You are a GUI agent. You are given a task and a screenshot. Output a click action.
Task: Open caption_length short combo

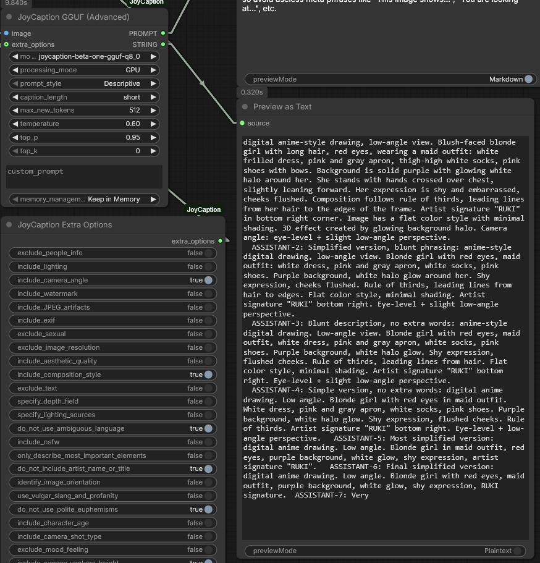[84, 97]
